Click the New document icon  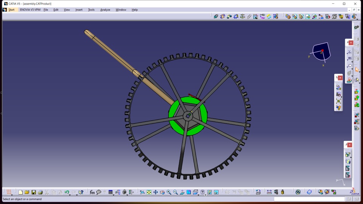point(20,192)
